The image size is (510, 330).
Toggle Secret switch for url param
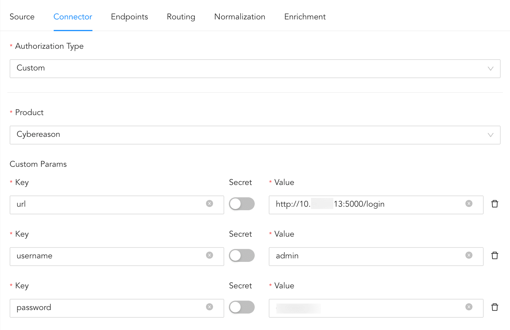242,204
